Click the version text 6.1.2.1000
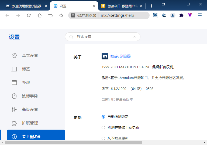 118,89
